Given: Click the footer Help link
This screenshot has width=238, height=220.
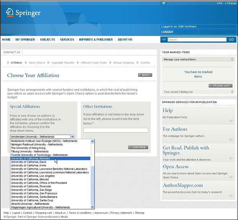Looking at the screenshot, I should (x=6, y=213).
